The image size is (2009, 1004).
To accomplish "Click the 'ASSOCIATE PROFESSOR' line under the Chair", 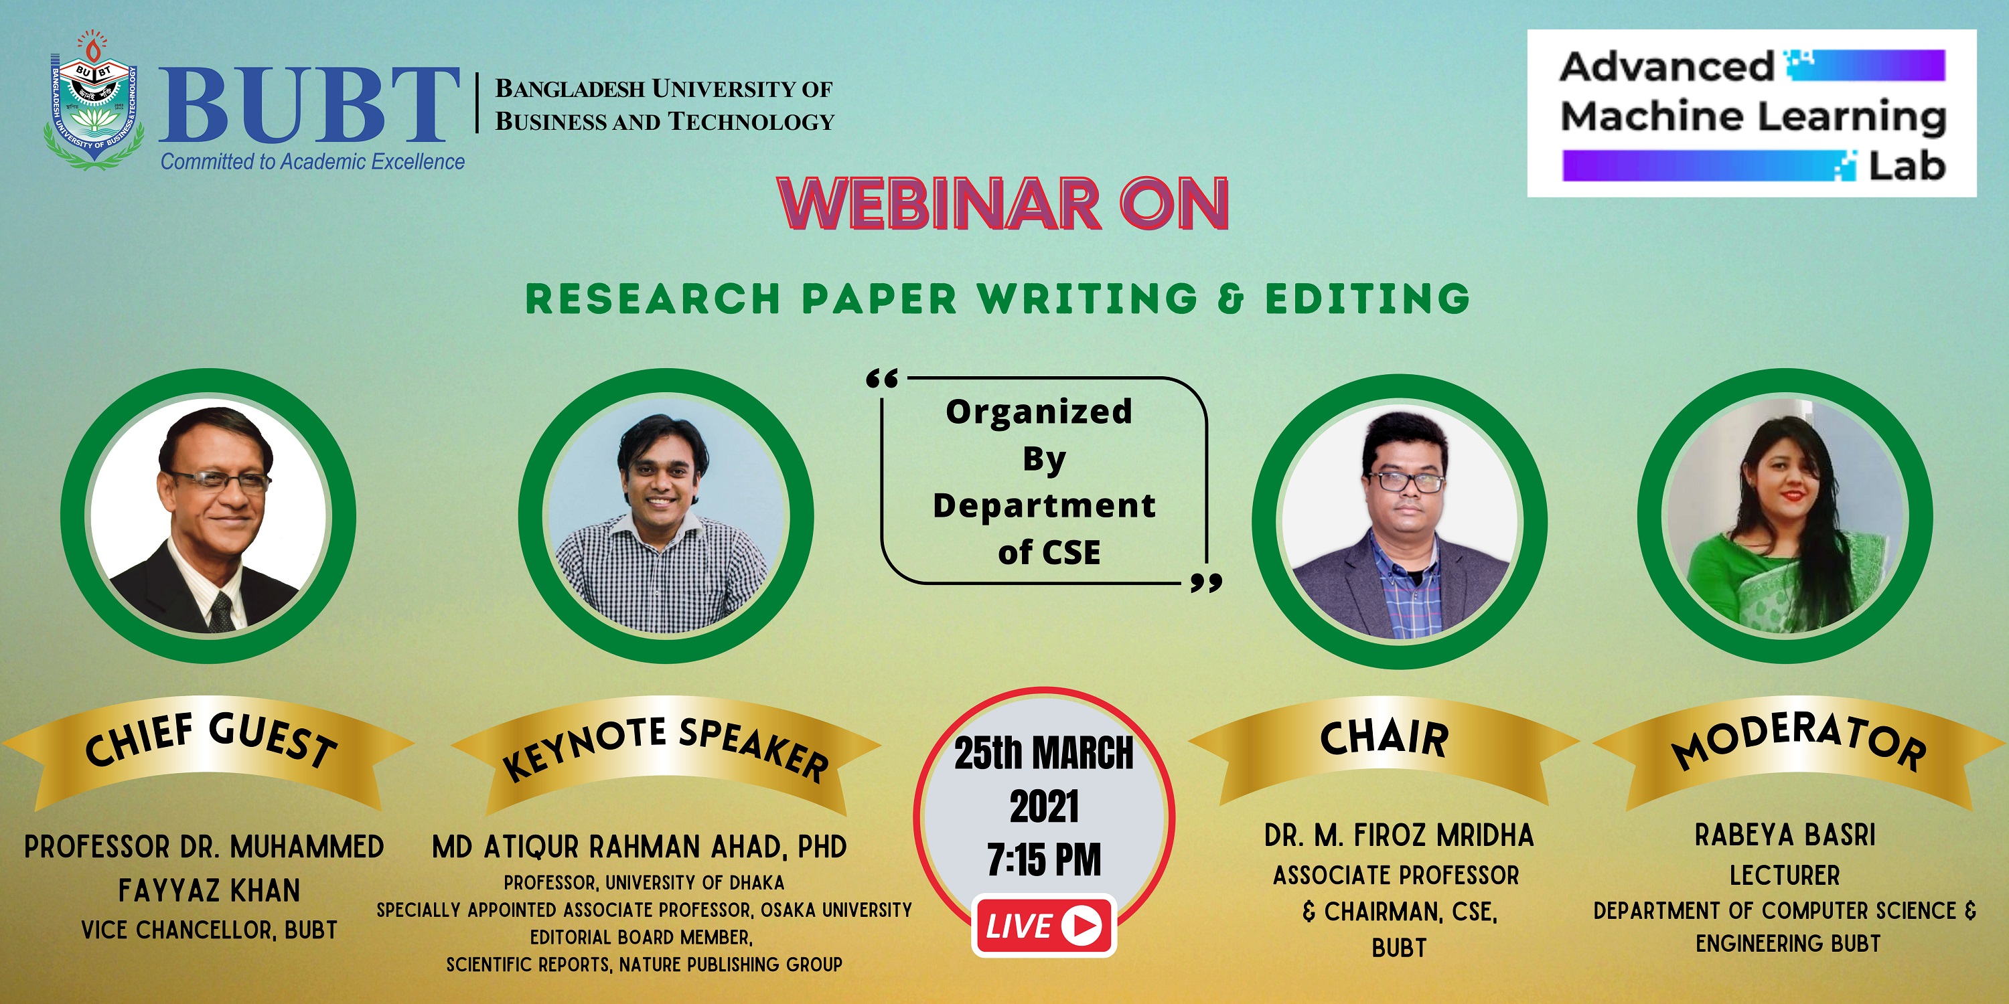I will pyautogui.click(x=1396, y=875).
